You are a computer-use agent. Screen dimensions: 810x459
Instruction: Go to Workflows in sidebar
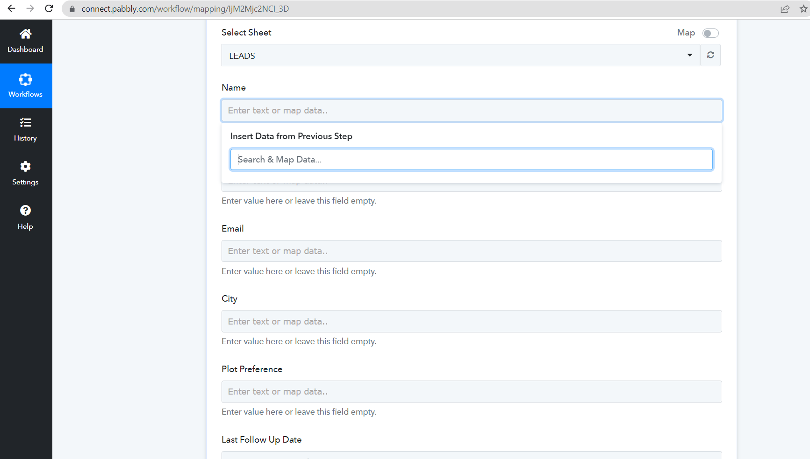[x=25, y=86]
